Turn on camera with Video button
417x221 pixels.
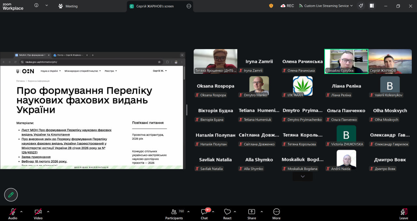tap(38, 214)
